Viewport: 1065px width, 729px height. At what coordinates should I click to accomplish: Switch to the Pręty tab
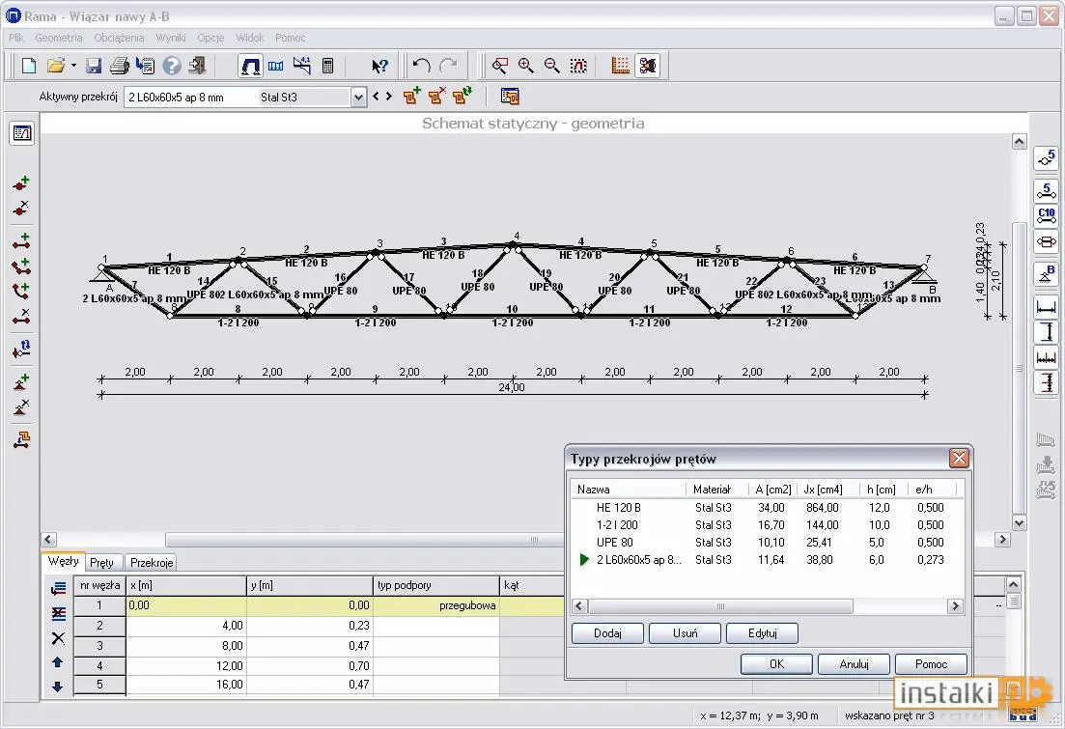[102, 563]
